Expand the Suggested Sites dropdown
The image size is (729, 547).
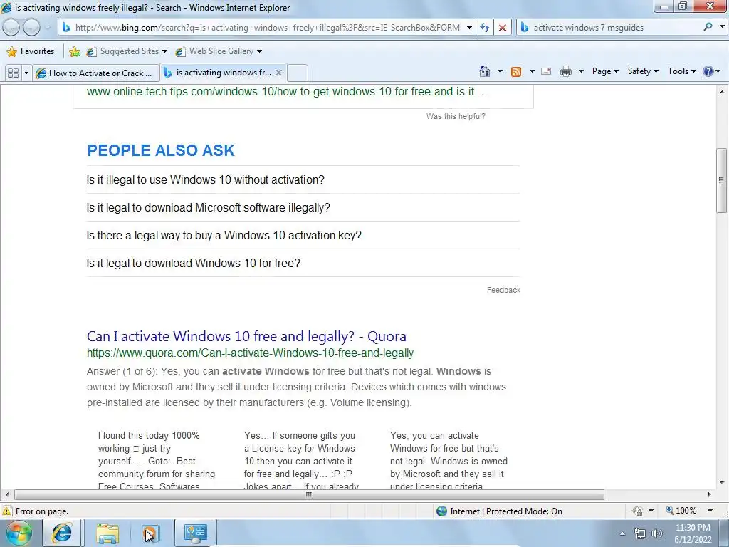click(x=164, y=51)
